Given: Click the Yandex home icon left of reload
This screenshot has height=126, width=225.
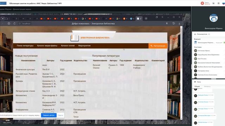Looking at the screenshot, I should [x=9, y=23].
